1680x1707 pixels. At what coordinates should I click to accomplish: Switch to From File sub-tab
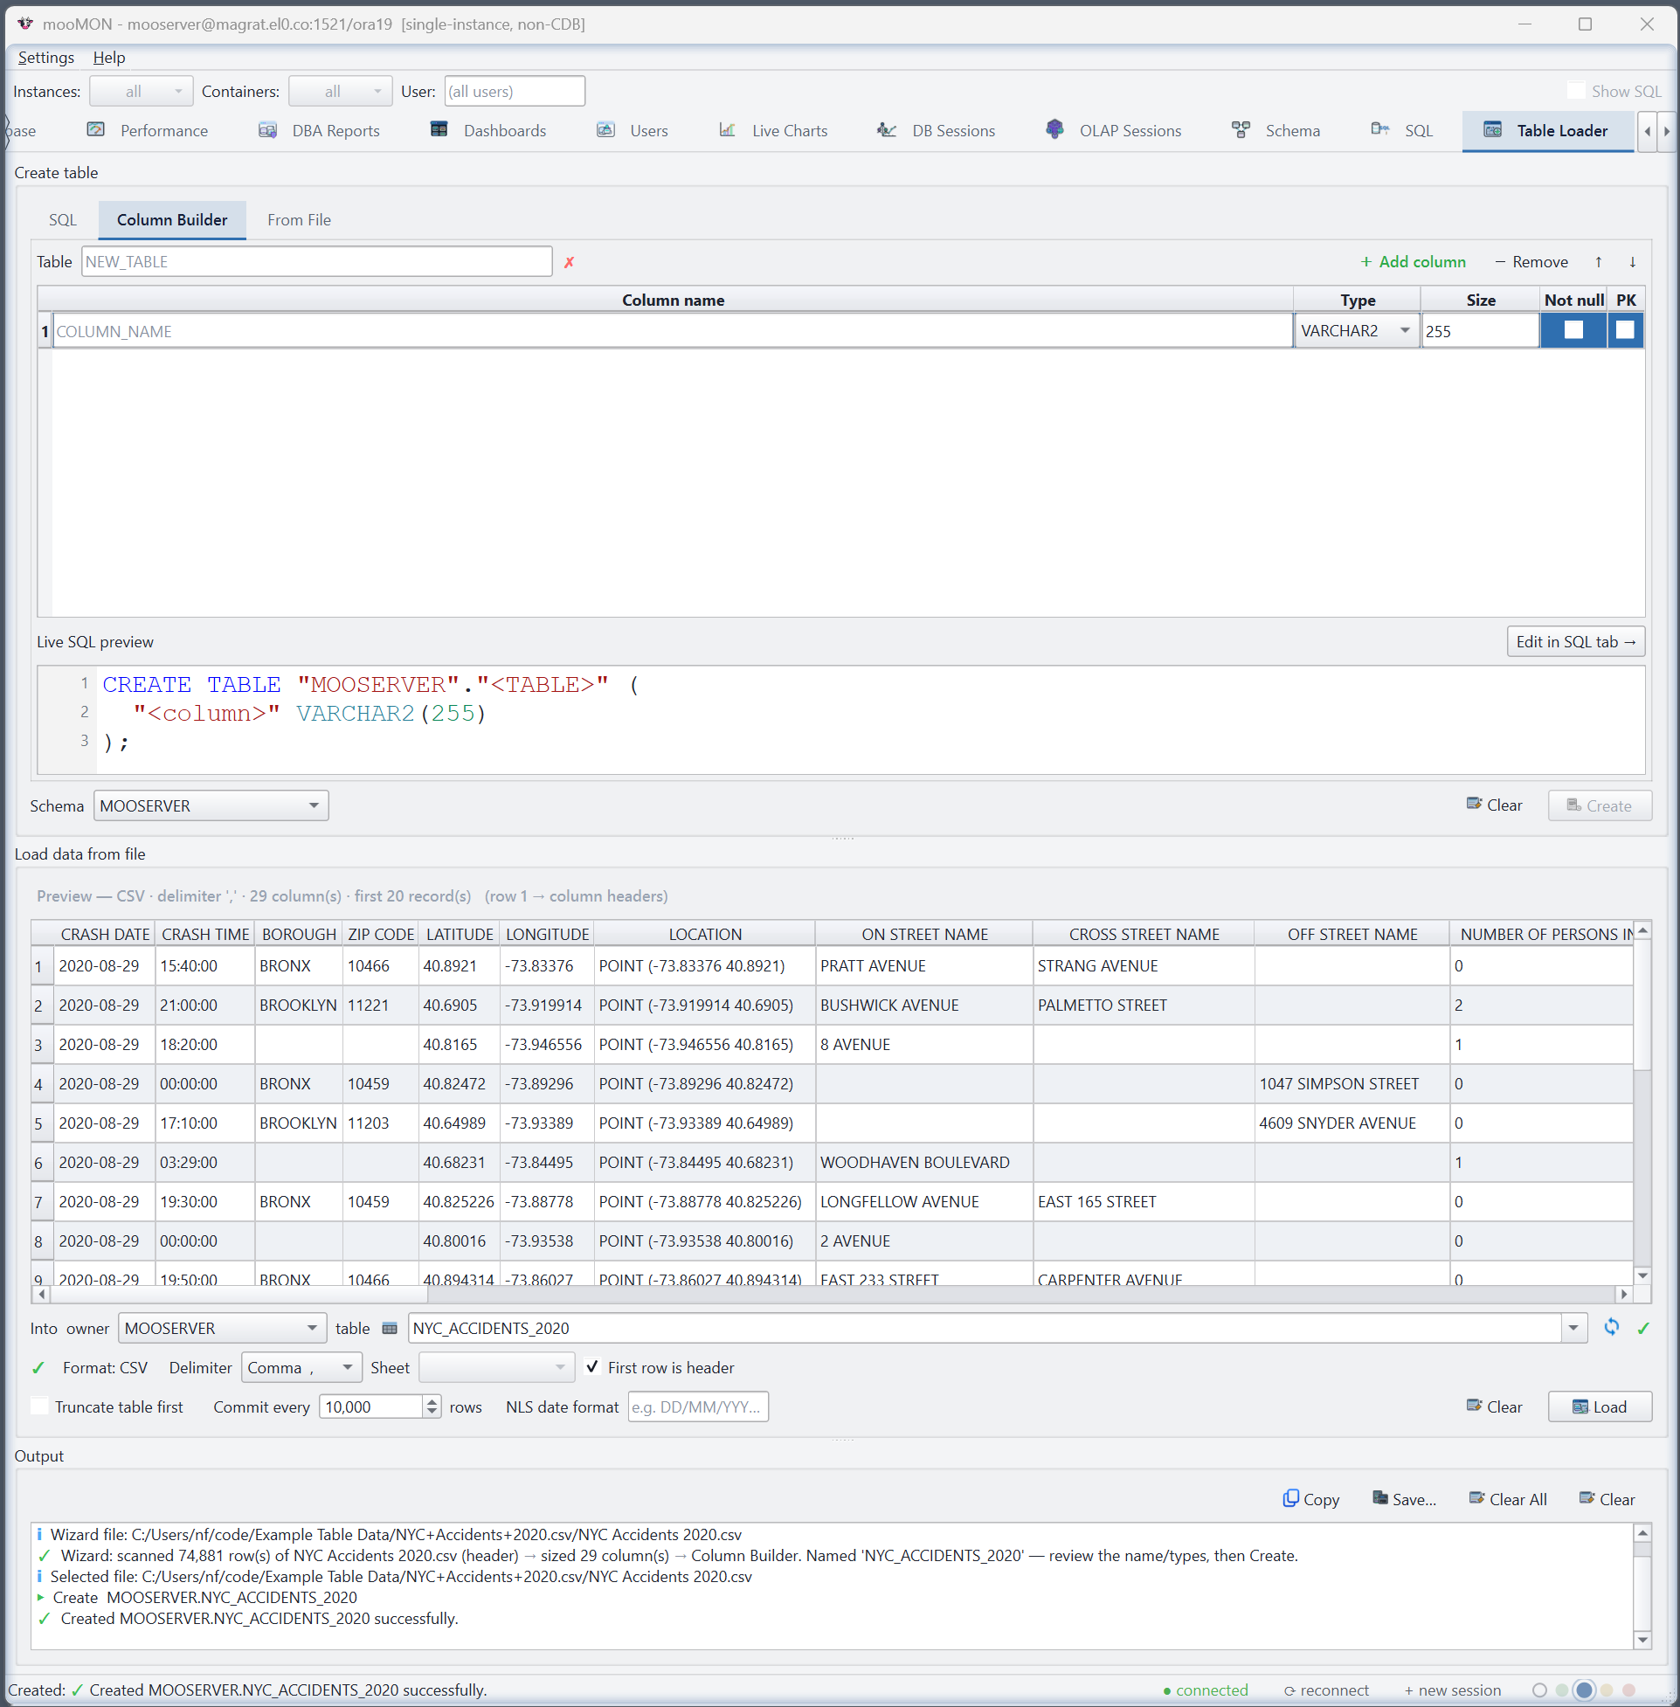click(x=299, y=219)
